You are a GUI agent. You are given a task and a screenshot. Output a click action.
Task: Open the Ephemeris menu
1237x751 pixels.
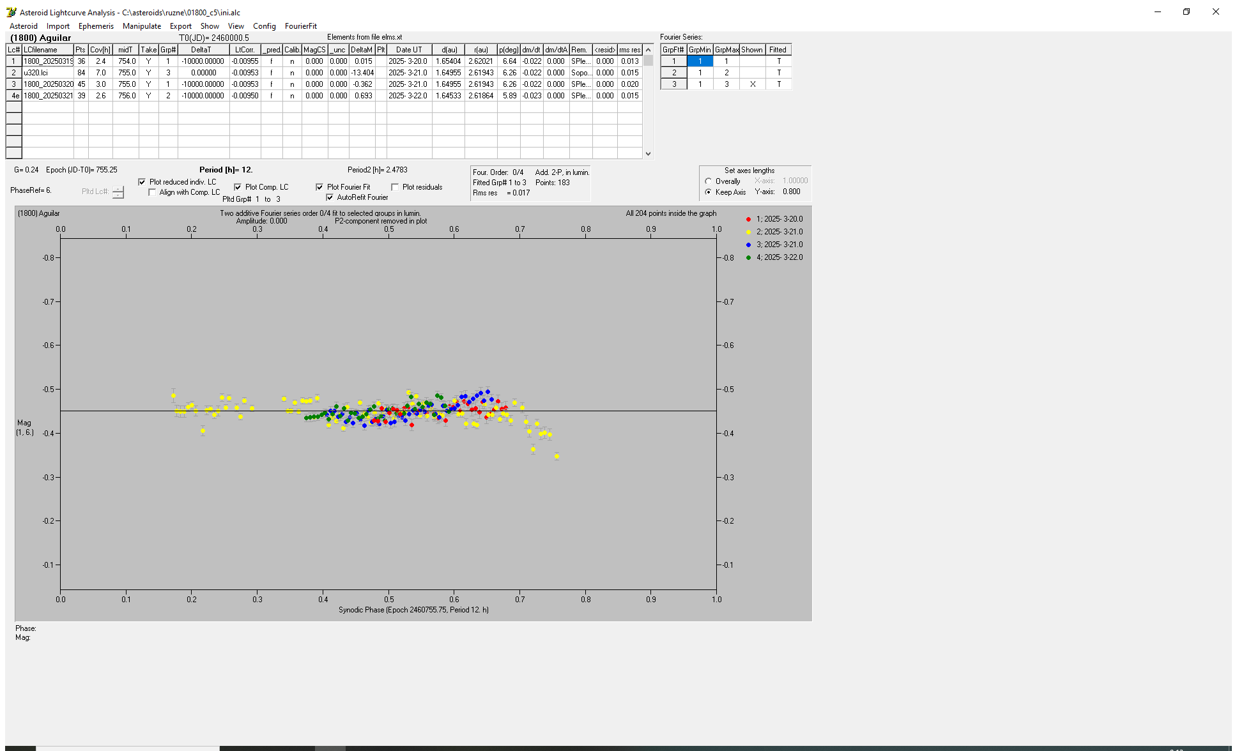pyautogui.click(x=96, y=26)
